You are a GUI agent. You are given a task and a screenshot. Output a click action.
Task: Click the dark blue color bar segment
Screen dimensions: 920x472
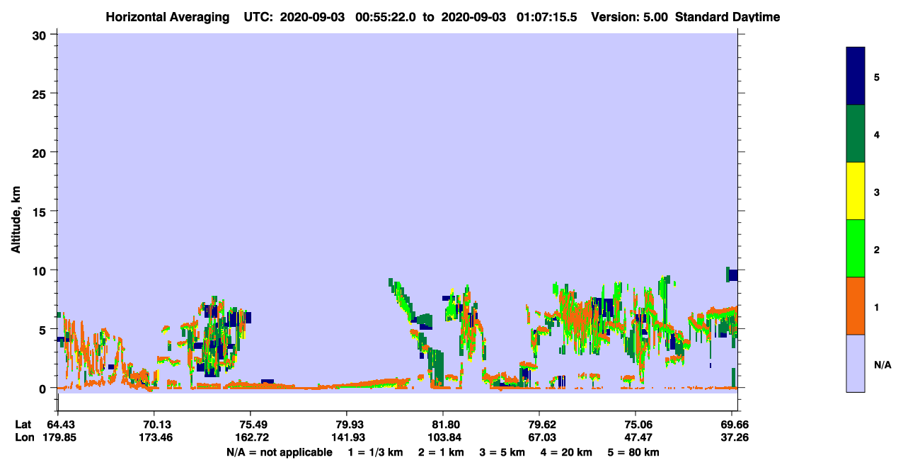click(856, 76)
